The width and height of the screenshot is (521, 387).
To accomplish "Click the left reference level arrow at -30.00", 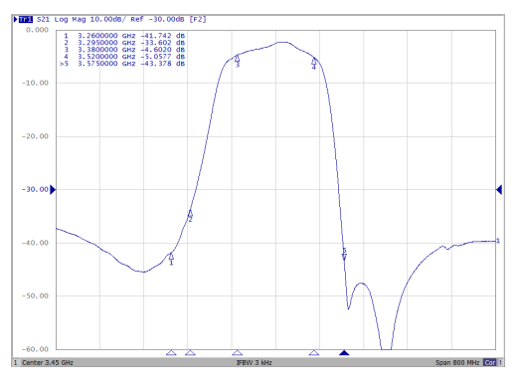I will click(53, 189).
